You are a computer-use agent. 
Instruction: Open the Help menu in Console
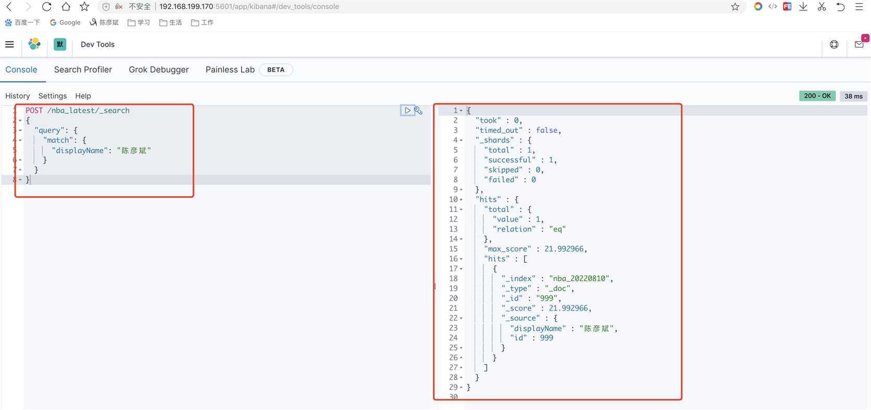83,96
